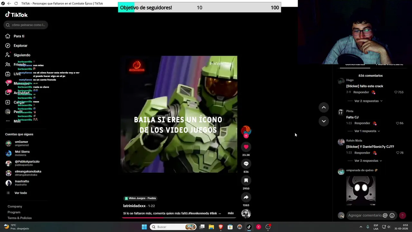
Task: Click the #leonkennedy hashtag
Action: click(199, 213)
